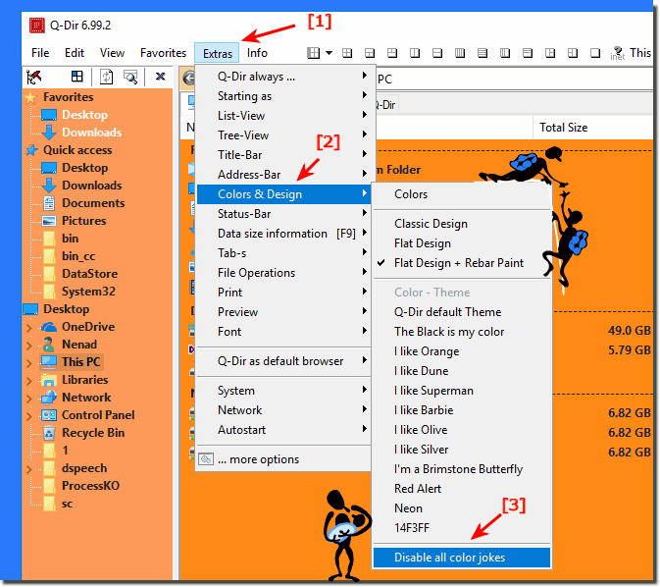
Task: Select DataStore folder in tree
Action: (x=89, y=274)
